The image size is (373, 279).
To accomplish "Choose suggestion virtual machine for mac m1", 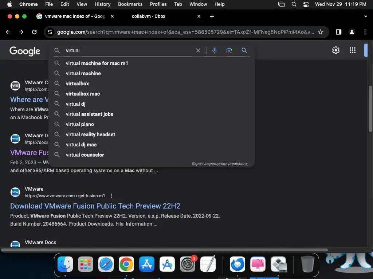I will [152, 63].
